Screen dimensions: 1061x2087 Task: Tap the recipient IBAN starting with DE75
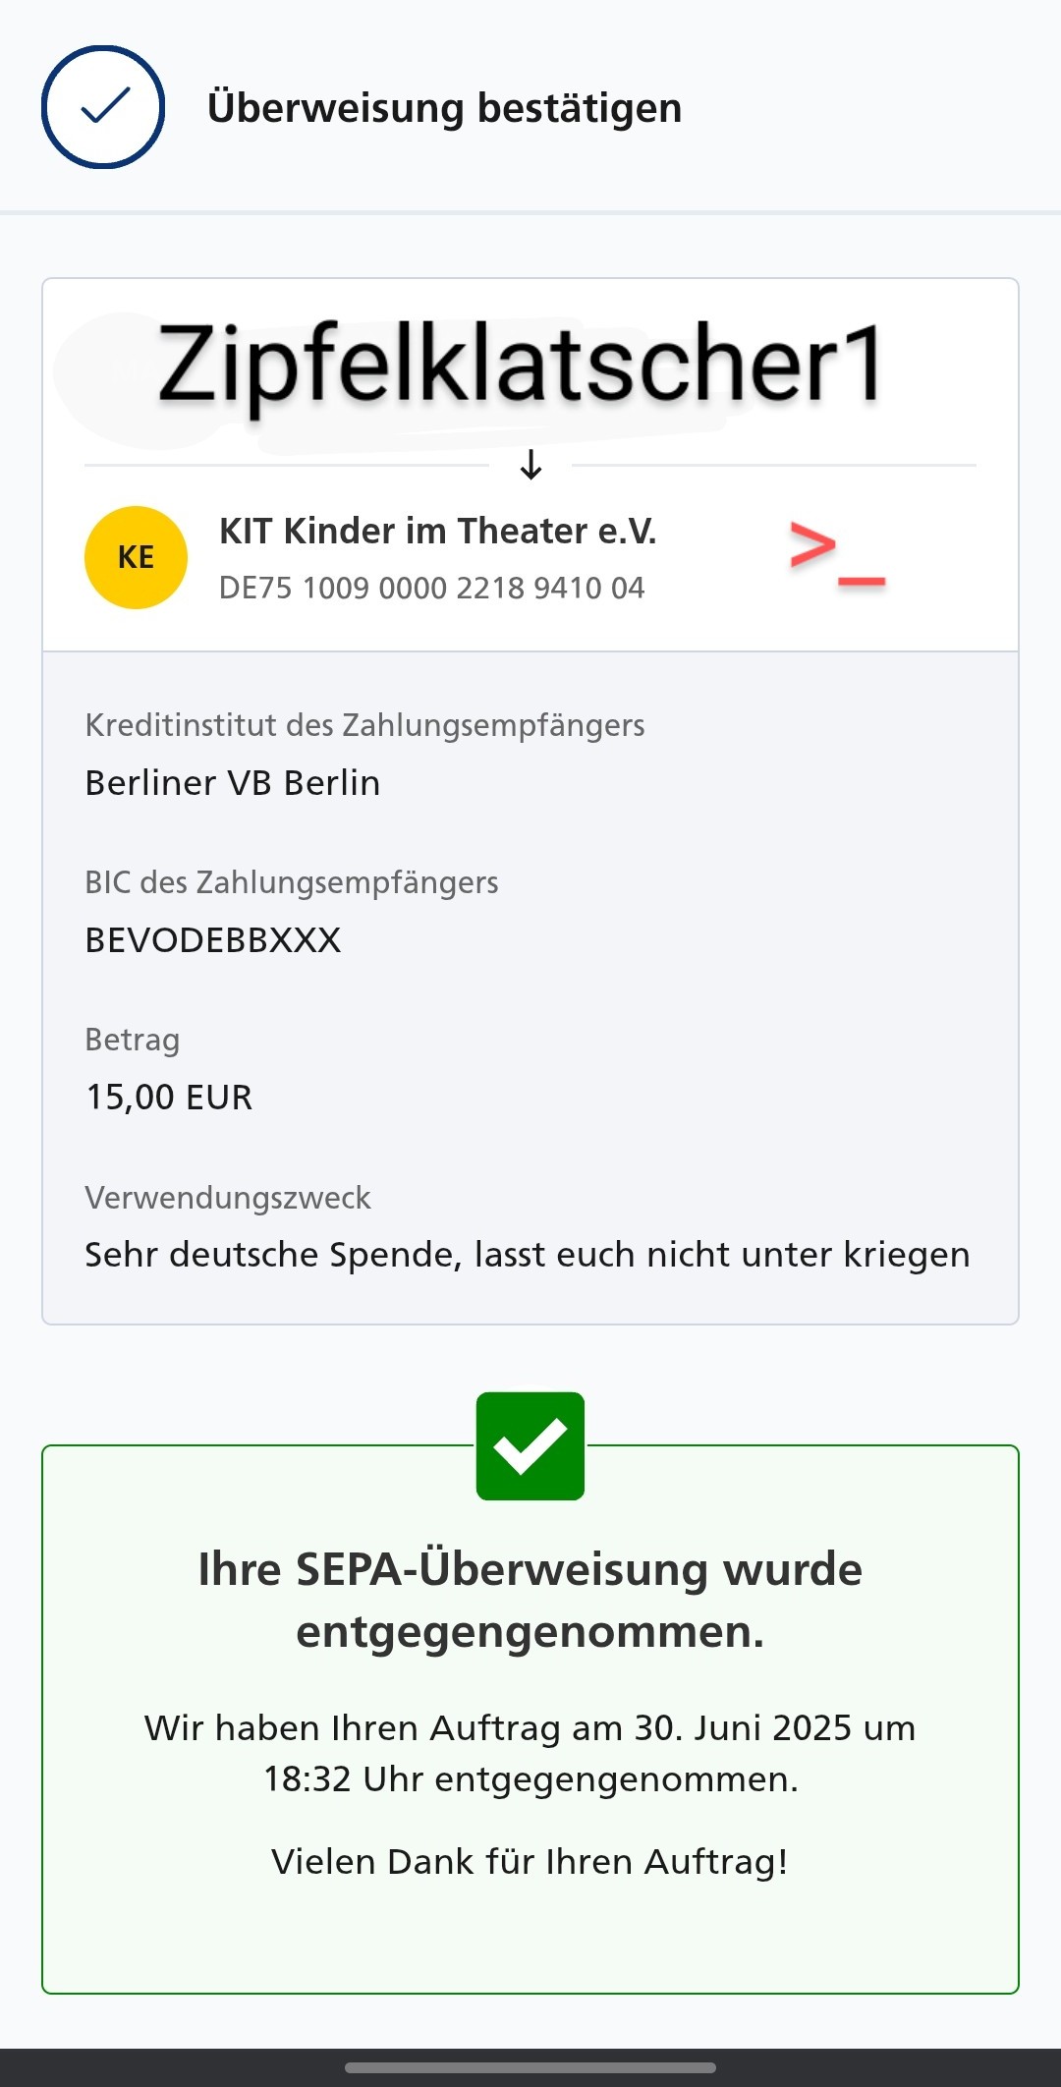[x=431, y=588]
